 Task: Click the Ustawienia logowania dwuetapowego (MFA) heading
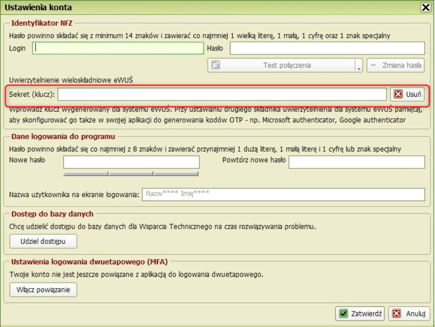point(89,262)
